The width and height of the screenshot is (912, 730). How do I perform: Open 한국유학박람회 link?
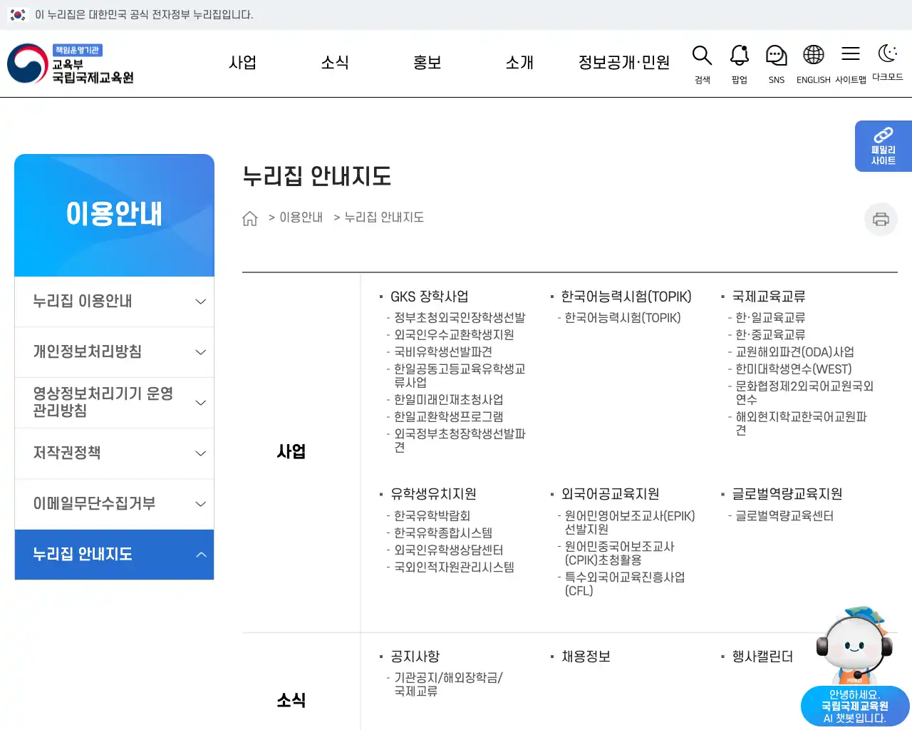(x=432, y=516)
